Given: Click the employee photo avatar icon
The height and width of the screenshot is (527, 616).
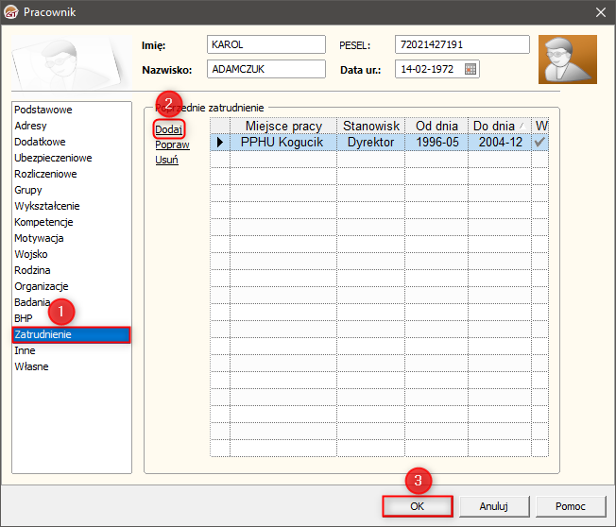Looking at the screenshot, I should 567,59.
